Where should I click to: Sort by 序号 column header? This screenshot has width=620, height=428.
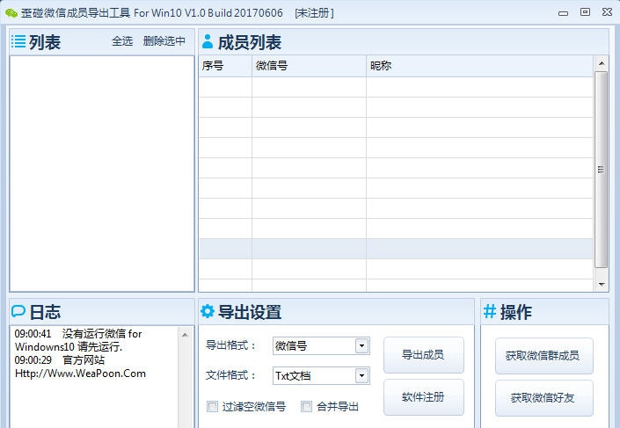coord(225,66)
